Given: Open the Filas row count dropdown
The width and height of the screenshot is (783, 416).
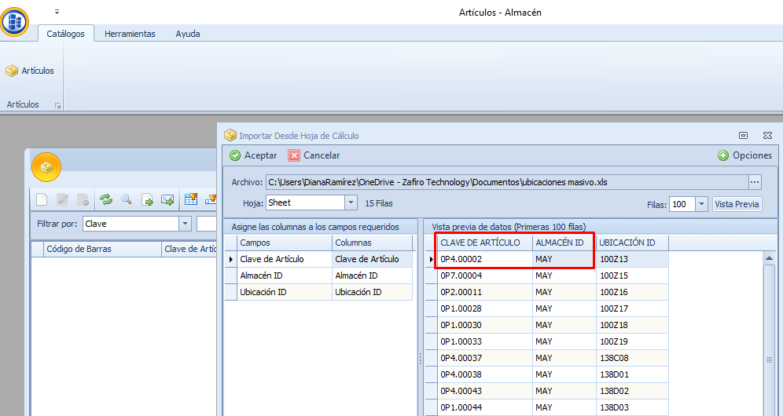Looking at the screenshot, I should [700, 205].
